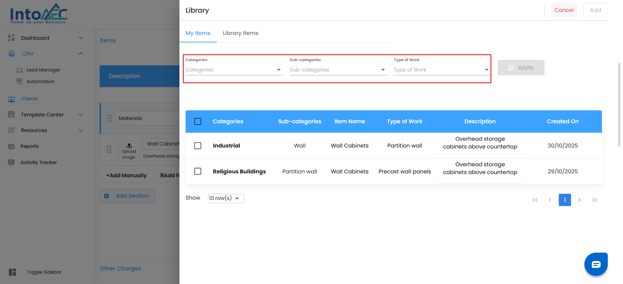Toggle the select-all header checkbox
This screenshot has width=623, height=284.
198,121
